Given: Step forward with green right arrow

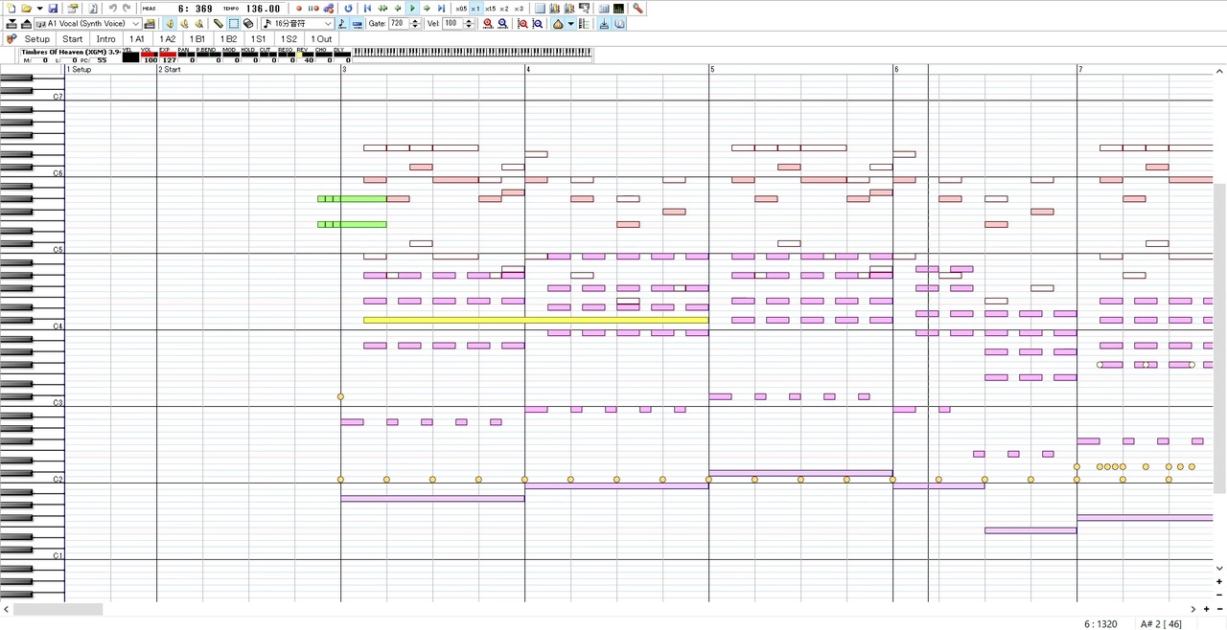Looking at the screenshot, I should point(427,9).
